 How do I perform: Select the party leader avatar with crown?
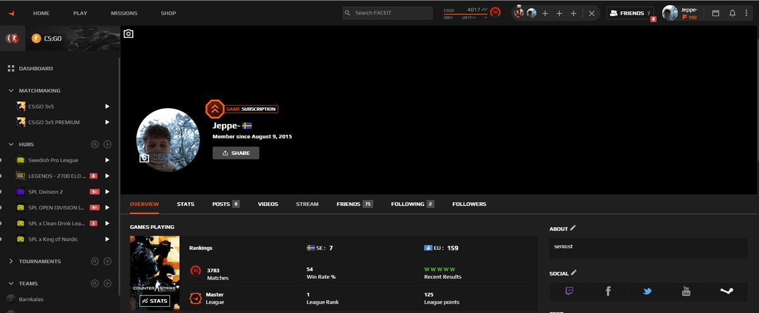point(519,13)
